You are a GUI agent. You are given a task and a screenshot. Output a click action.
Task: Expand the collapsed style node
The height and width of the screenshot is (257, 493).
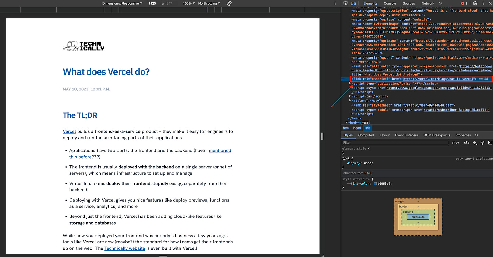pyautogui.click(x=350, y=101)
